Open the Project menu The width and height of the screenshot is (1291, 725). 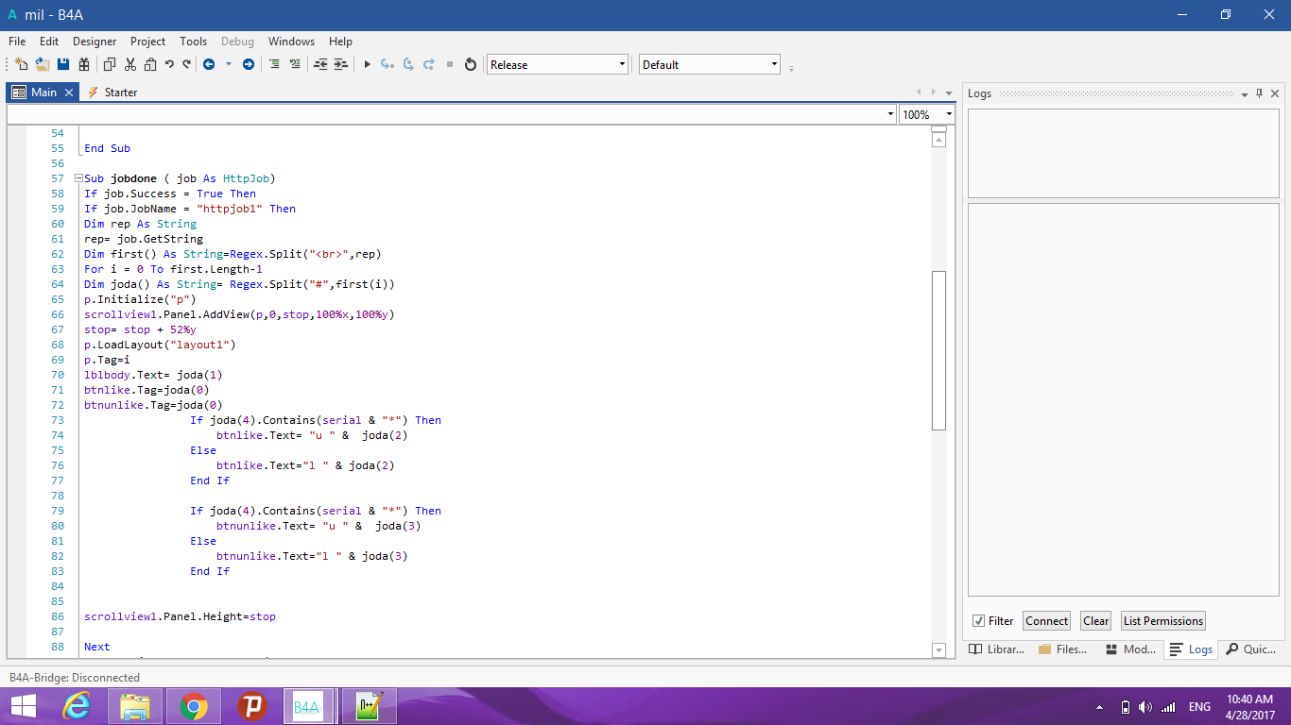[147, 41]
